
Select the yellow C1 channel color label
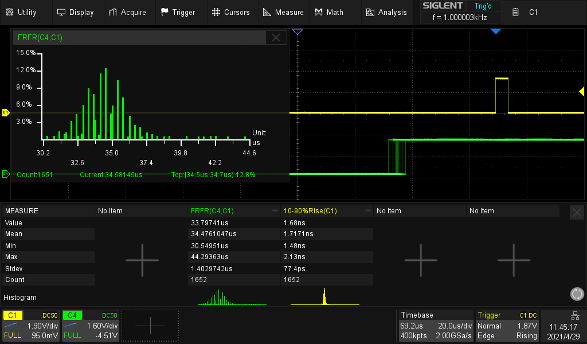pos(13,315)
